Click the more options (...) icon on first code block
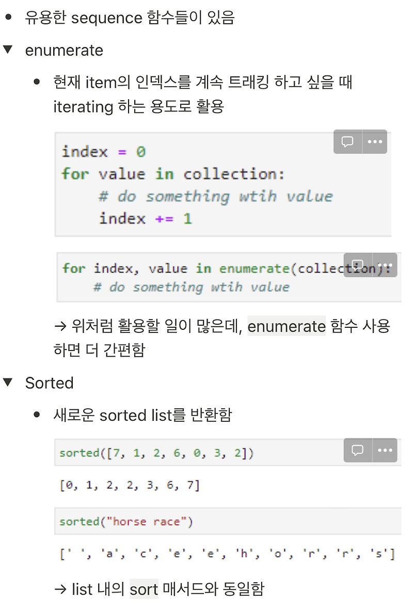The height and width of the screenshot is (605, 413). pos(375,141)
